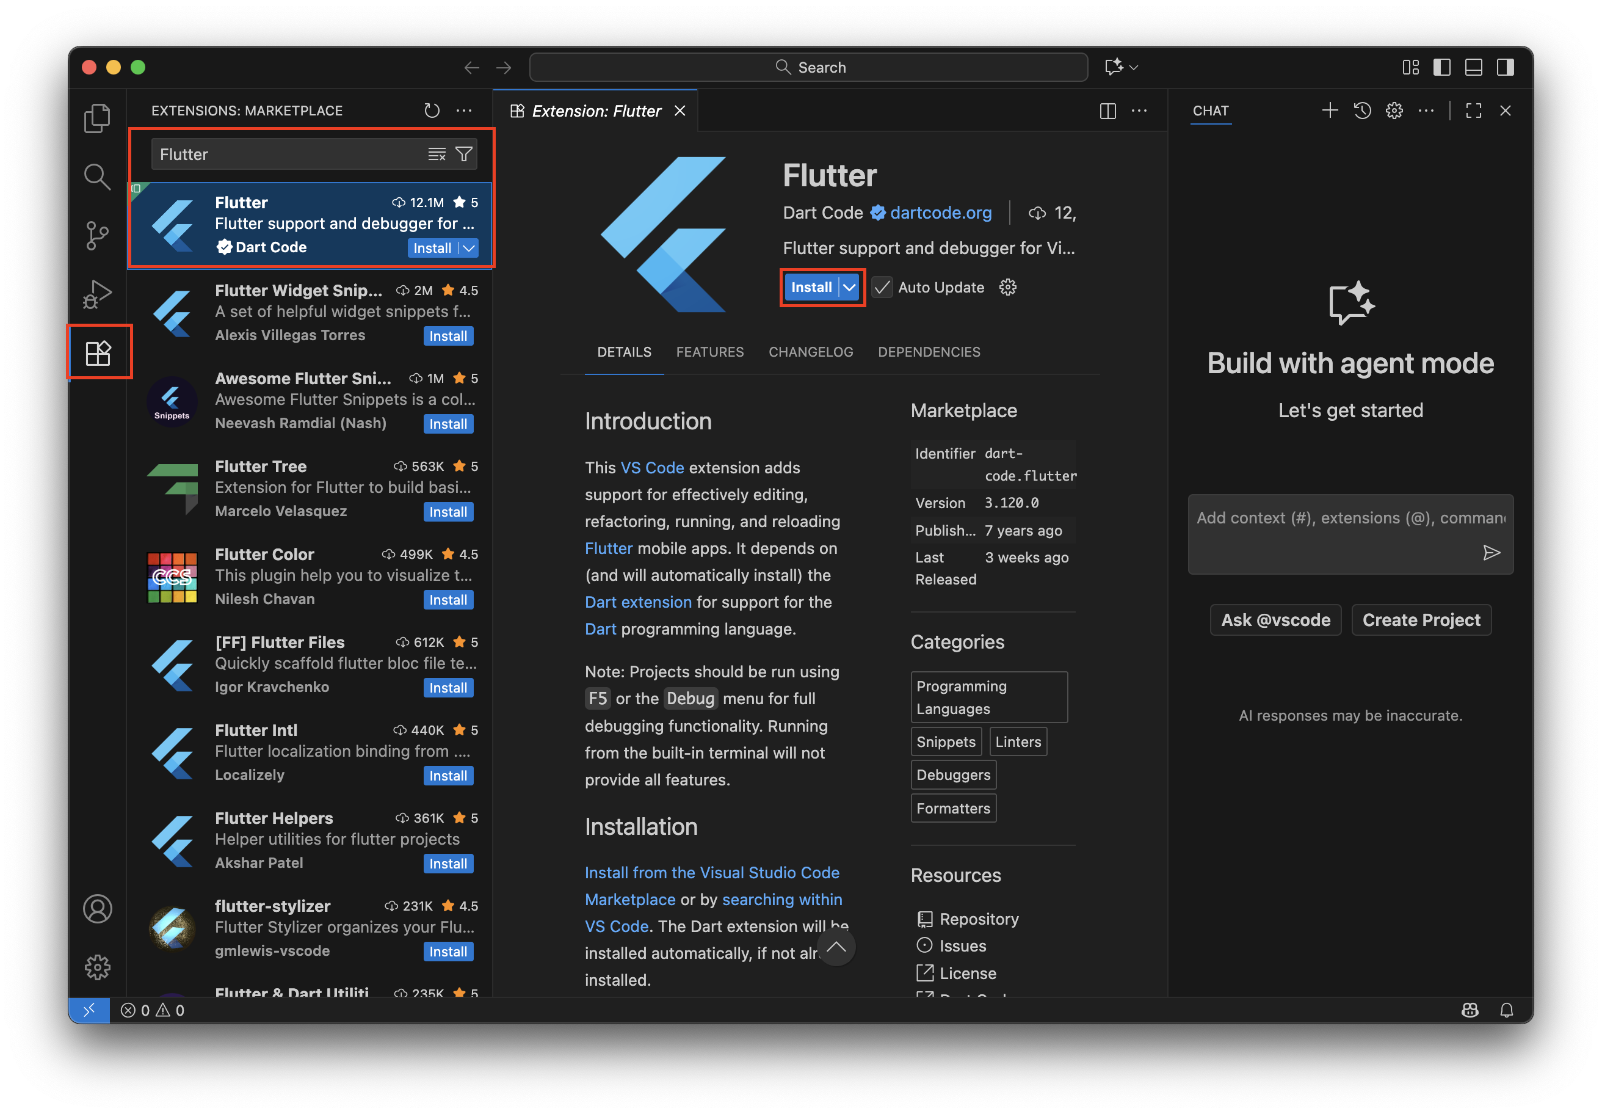1602x1114 pixels.
Task: Install the Flutter Tree extension
Action: [x=448, y=512]
